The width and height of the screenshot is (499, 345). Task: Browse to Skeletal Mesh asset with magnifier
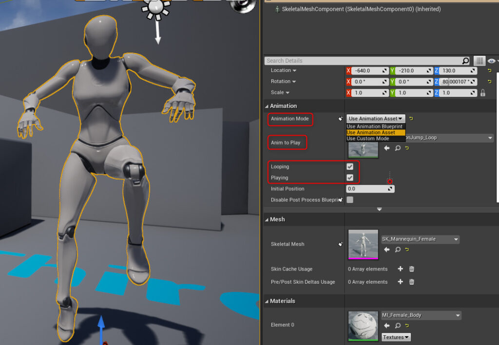[398, 250]
